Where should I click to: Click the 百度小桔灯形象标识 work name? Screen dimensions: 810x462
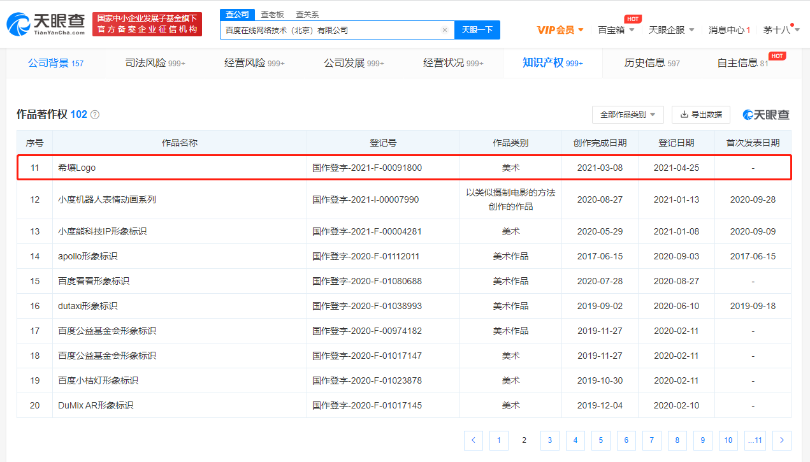pyautogui.click(x=98, y=380)
